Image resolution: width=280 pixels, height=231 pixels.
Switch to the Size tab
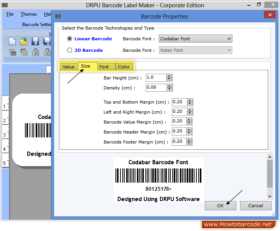click(x=87, y=66)
